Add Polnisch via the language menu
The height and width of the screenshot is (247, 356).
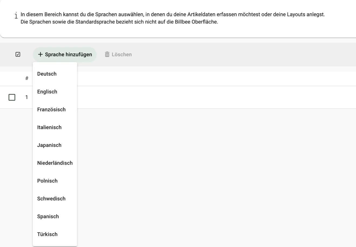click(x=55, y=181)
